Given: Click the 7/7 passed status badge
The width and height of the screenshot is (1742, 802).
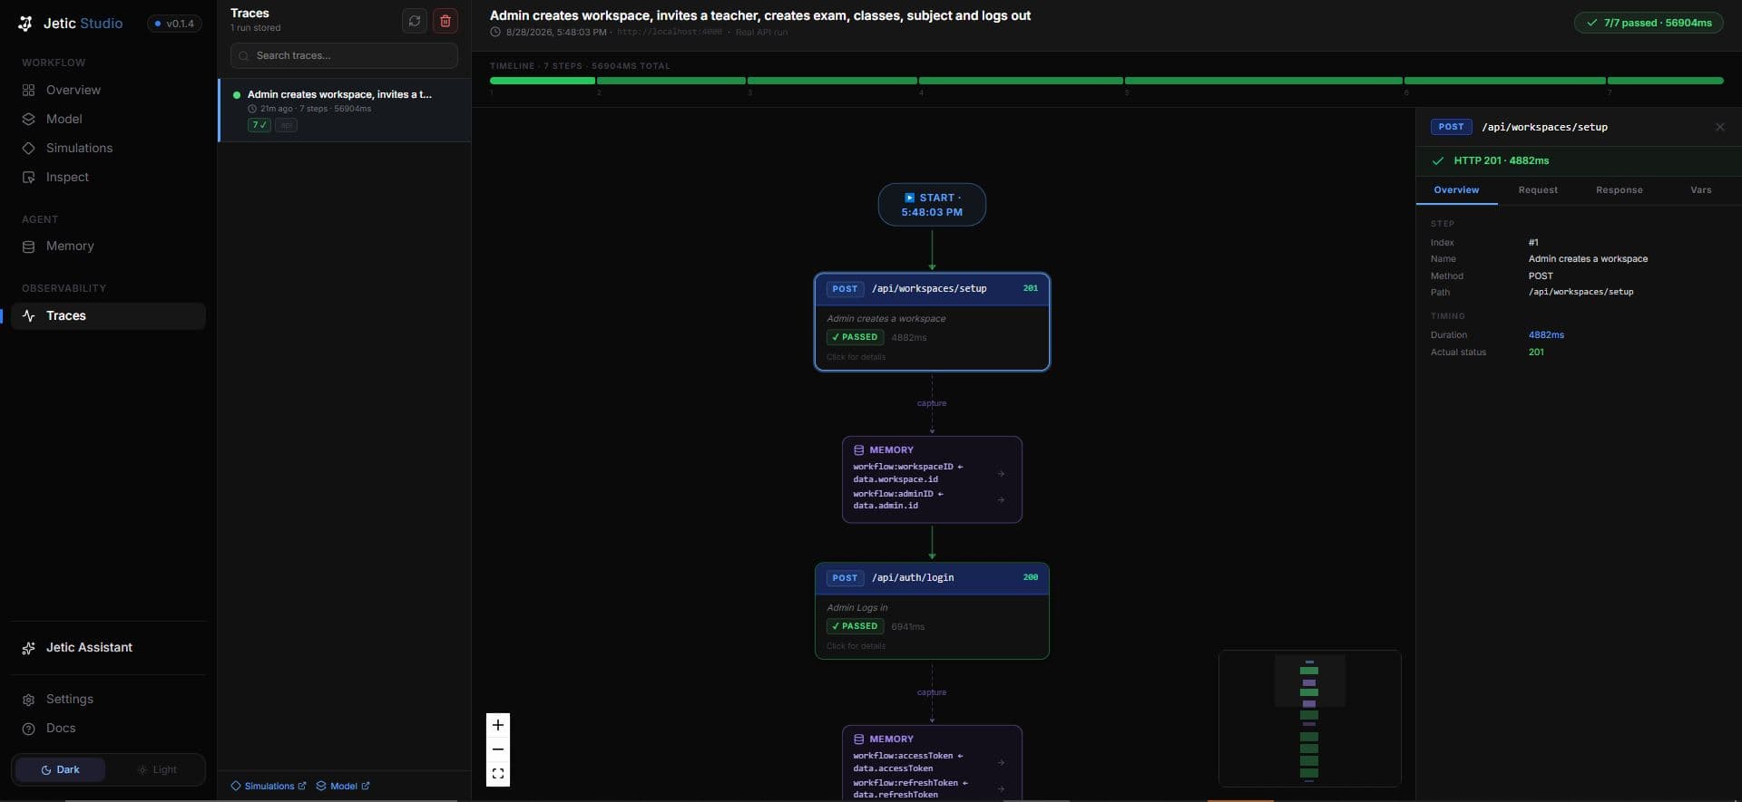Looking at the screenshot, I should click(1649, 23).
